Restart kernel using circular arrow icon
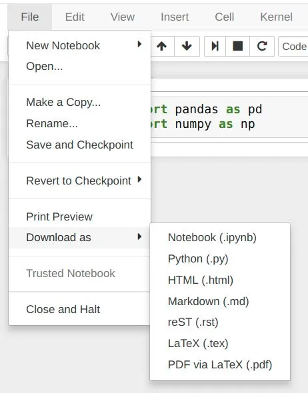This screenshot has width=308, height=393. [262, 46]
